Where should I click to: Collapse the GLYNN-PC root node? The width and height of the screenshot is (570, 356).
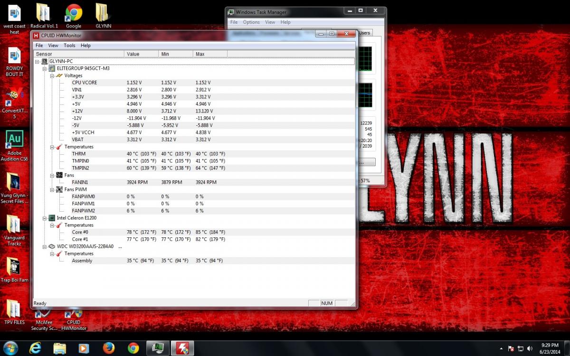pos(38,61)
